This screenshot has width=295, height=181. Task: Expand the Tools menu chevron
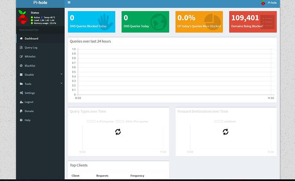click(x=61, y=84)
